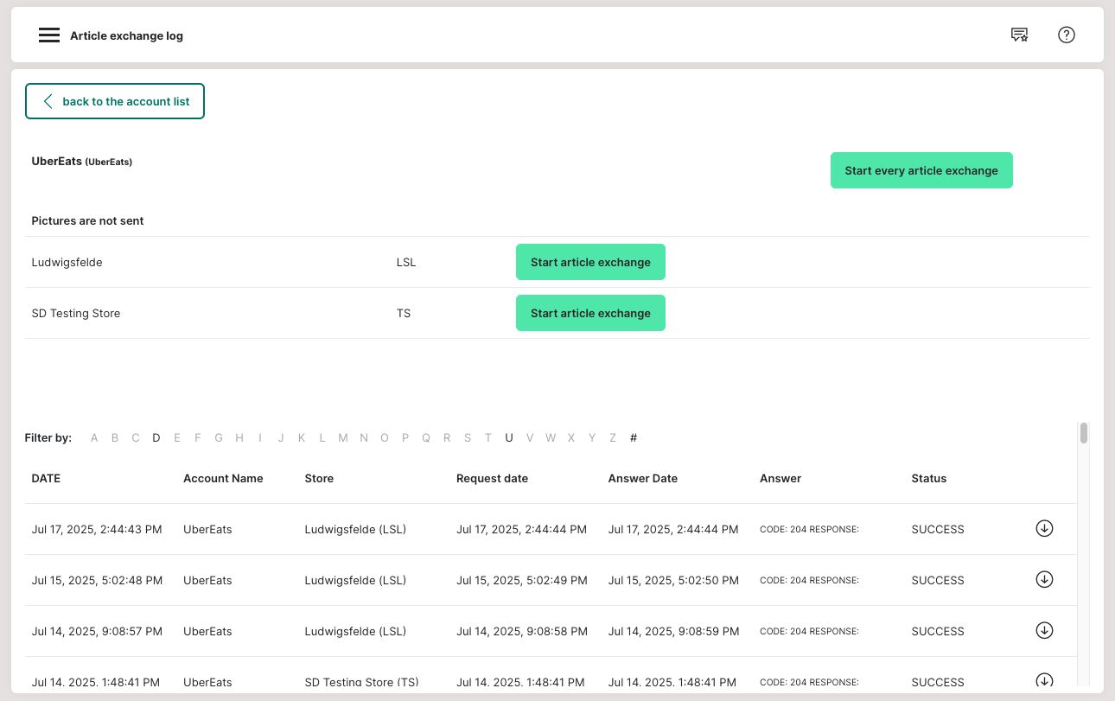Filter log by the # symbol
Image resolution: width=1115 pixels, height=701 pixels.
pyautogui.click(x=634, y=438)
